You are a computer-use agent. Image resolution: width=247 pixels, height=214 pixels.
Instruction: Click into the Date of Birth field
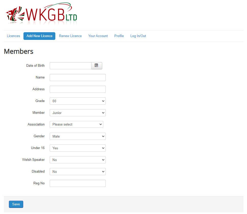click(x=71, y=66)
